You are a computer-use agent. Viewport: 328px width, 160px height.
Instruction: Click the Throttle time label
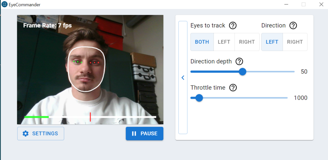click(208, 88)
